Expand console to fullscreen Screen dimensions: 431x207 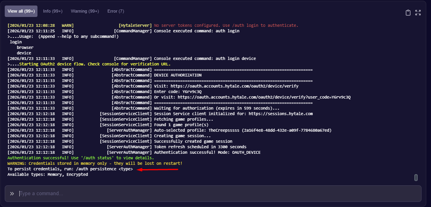[x=418, y=13]
